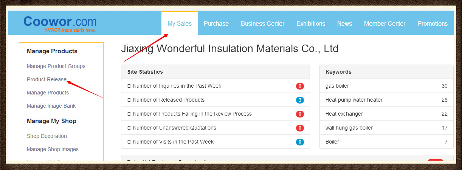Click the unanswered quotations count badge

(300, 128)
